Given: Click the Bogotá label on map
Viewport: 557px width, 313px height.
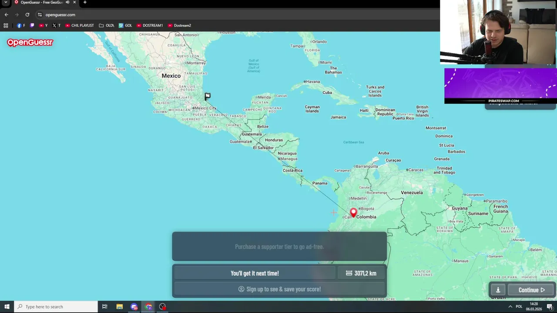Looking at the screenshot, I should (x=367, y=209).
